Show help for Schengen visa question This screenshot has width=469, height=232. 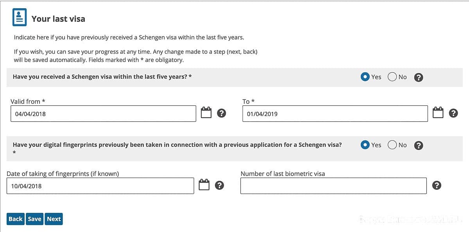pyautogui.click(x=419, y=77)
